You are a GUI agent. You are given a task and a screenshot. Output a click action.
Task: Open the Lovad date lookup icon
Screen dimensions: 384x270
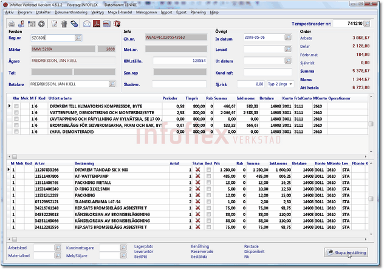288,49
